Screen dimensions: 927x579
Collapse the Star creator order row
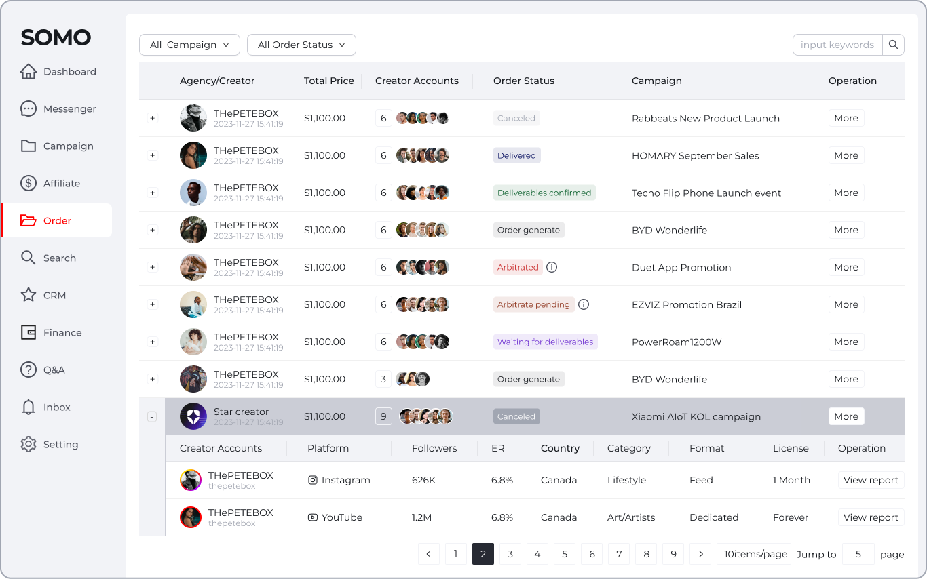[152, 416]
